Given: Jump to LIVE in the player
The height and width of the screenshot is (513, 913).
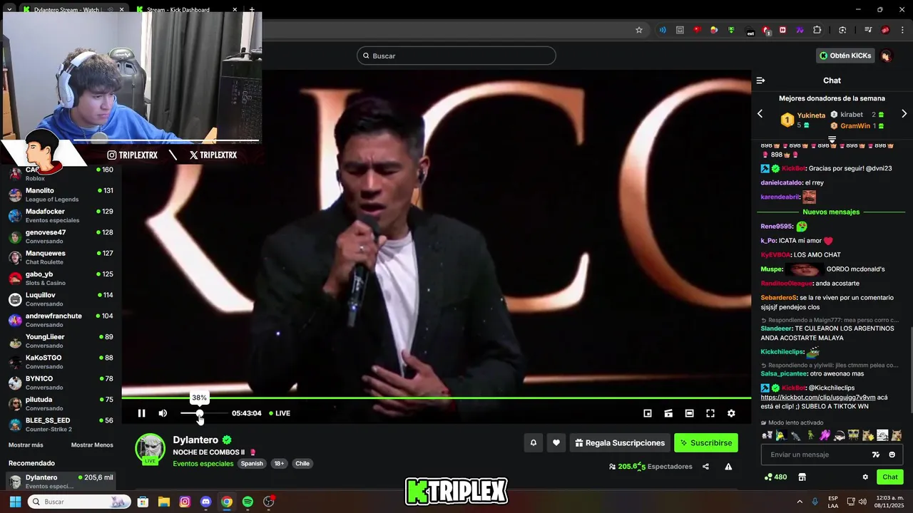Looking at the screenshot, I should (280, 413).
